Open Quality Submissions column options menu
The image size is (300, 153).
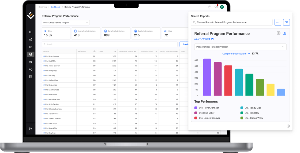(x=177, y=51)
